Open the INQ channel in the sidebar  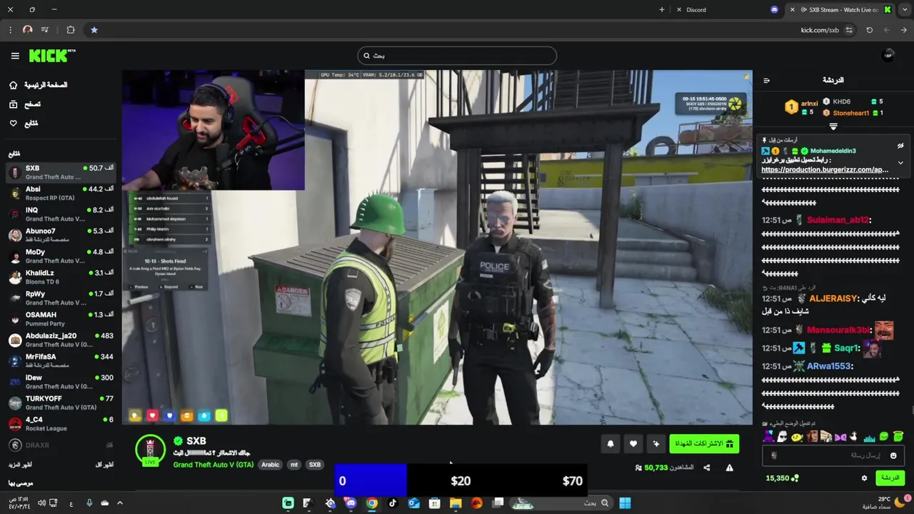click(x=61, y=214)
